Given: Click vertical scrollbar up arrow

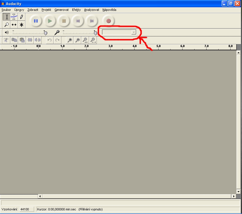Looking at the screenshot, I should click(238, 53).
